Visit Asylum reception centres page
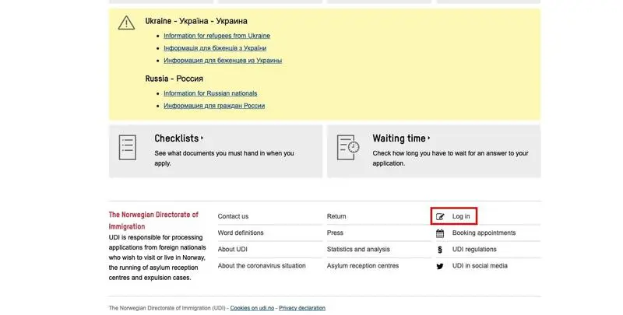Screen dimensions: 623x315 363,266
